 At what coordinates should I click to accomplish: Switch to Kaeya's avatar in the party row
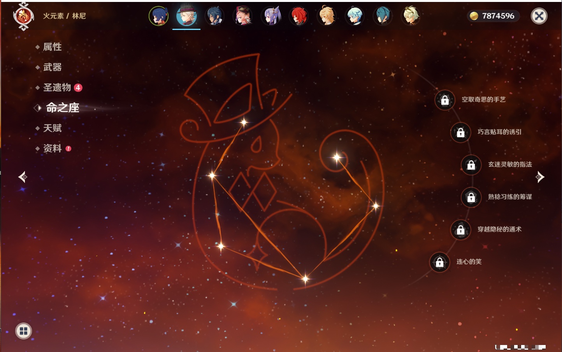(x=214, y=16)
